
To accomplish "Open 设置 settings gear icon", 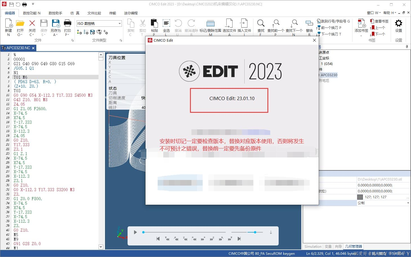I will 399,23.
